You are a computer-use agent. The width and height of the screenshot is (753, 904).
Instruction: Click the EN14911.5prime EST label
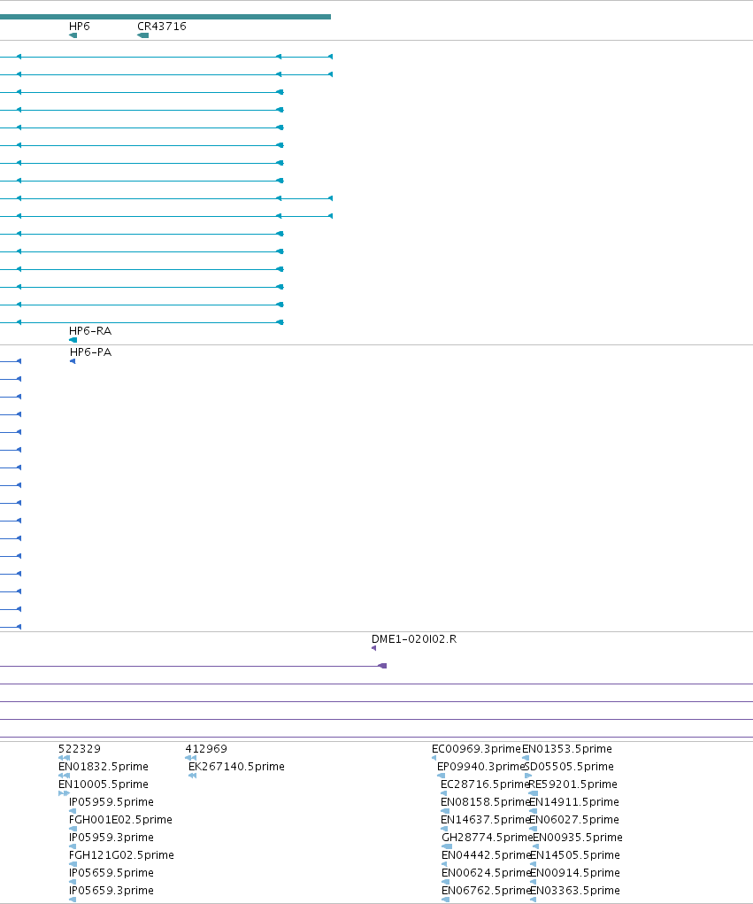[574, 802]
